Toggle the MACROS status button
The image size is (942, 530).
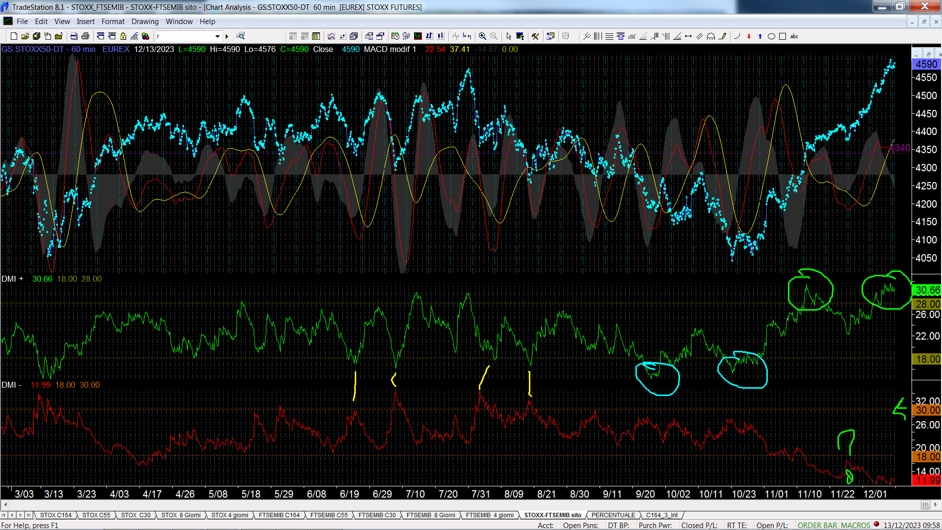point(855,525)
